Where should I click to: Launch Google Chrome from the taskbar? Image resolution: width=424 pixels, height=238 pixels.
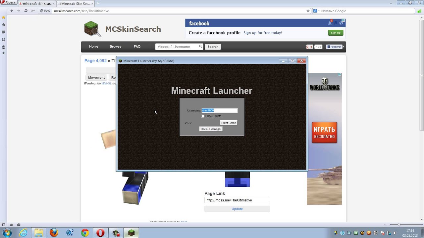coord(85,233)
